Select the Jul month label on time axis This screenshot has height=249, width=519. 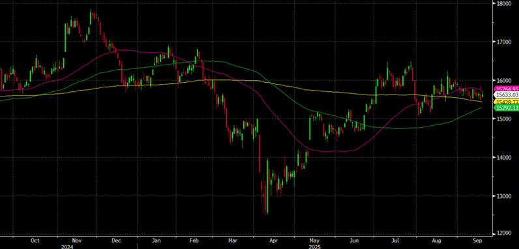click(395, 241)
